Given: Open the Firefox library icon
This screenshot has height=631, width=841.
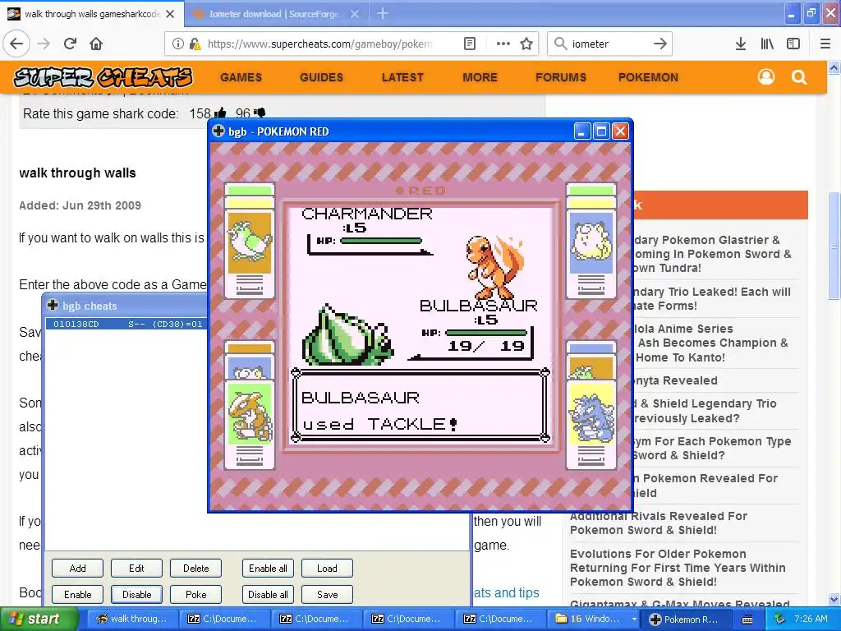Looking at the screenshot, I should (767, 44).
